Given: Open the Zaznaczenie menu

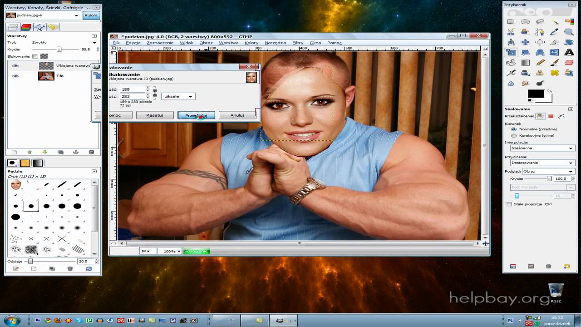Looking at the screenshot, I should (160, 43).
